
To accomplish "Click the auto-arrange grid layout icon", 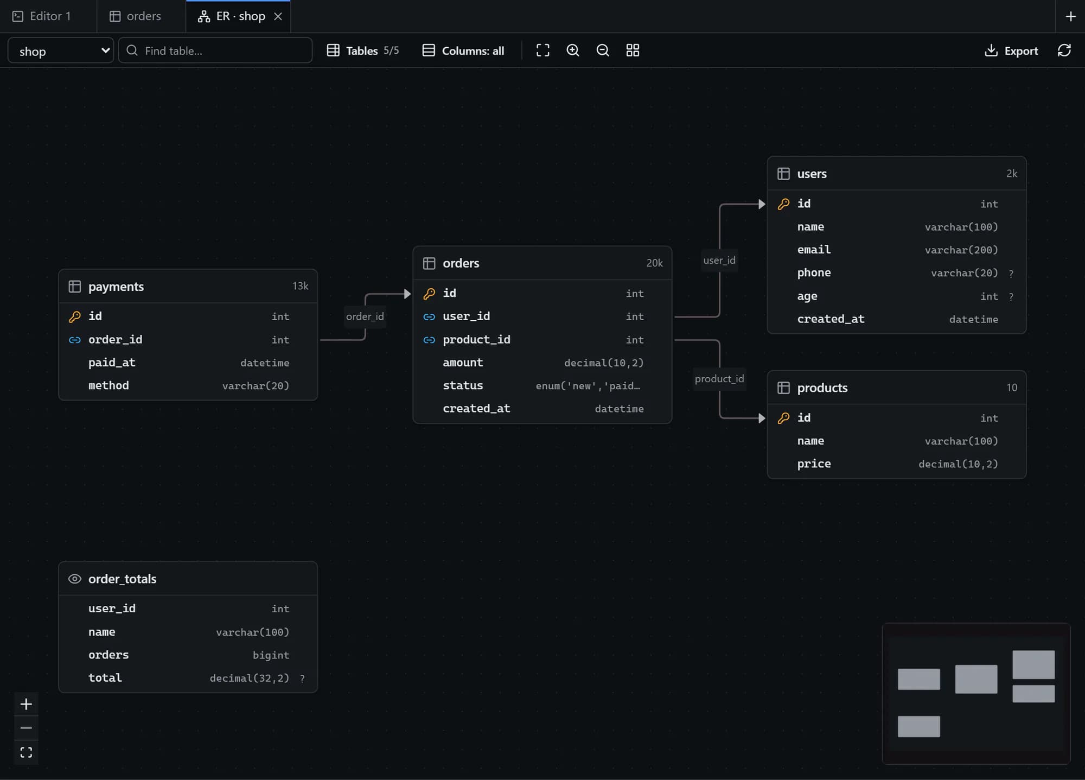I will [633, 50].
